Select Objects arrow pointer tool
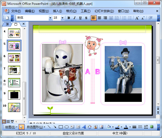Image resolution: width=162 pixels, height=138 pixels. tap(21, 127)
